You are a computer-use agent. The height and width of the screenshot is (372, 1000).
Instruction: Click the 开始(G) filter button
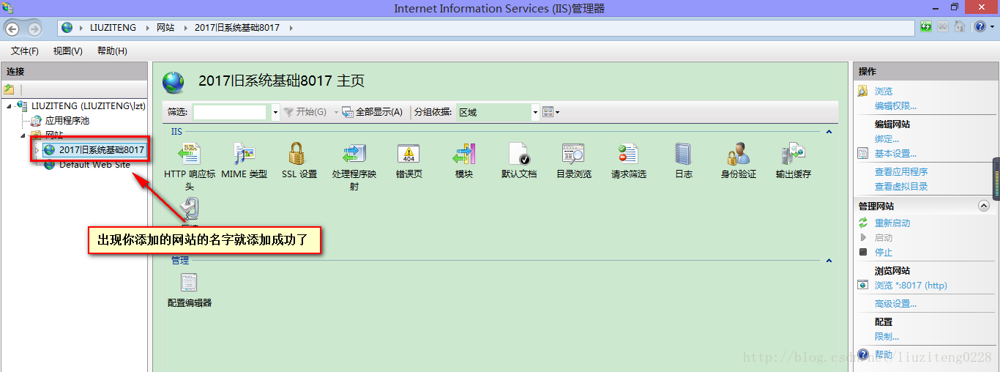[x=305, y=112]
